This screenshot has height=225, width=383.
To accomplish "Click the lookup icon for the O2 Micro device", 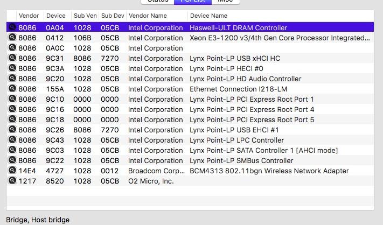I will tap(12, 181).
